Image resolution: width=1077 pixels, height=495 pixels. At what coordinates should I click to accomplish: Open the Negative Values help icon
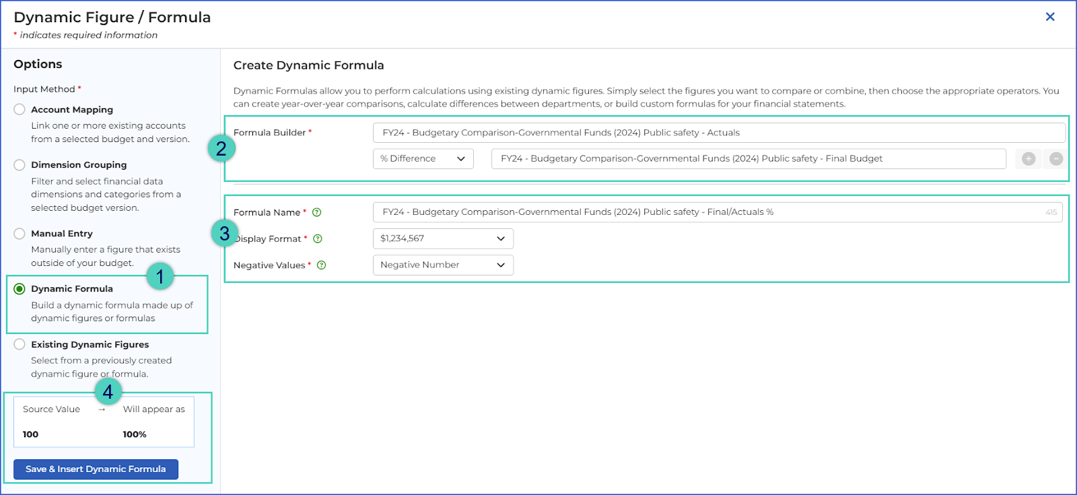[x=322, y=265]
